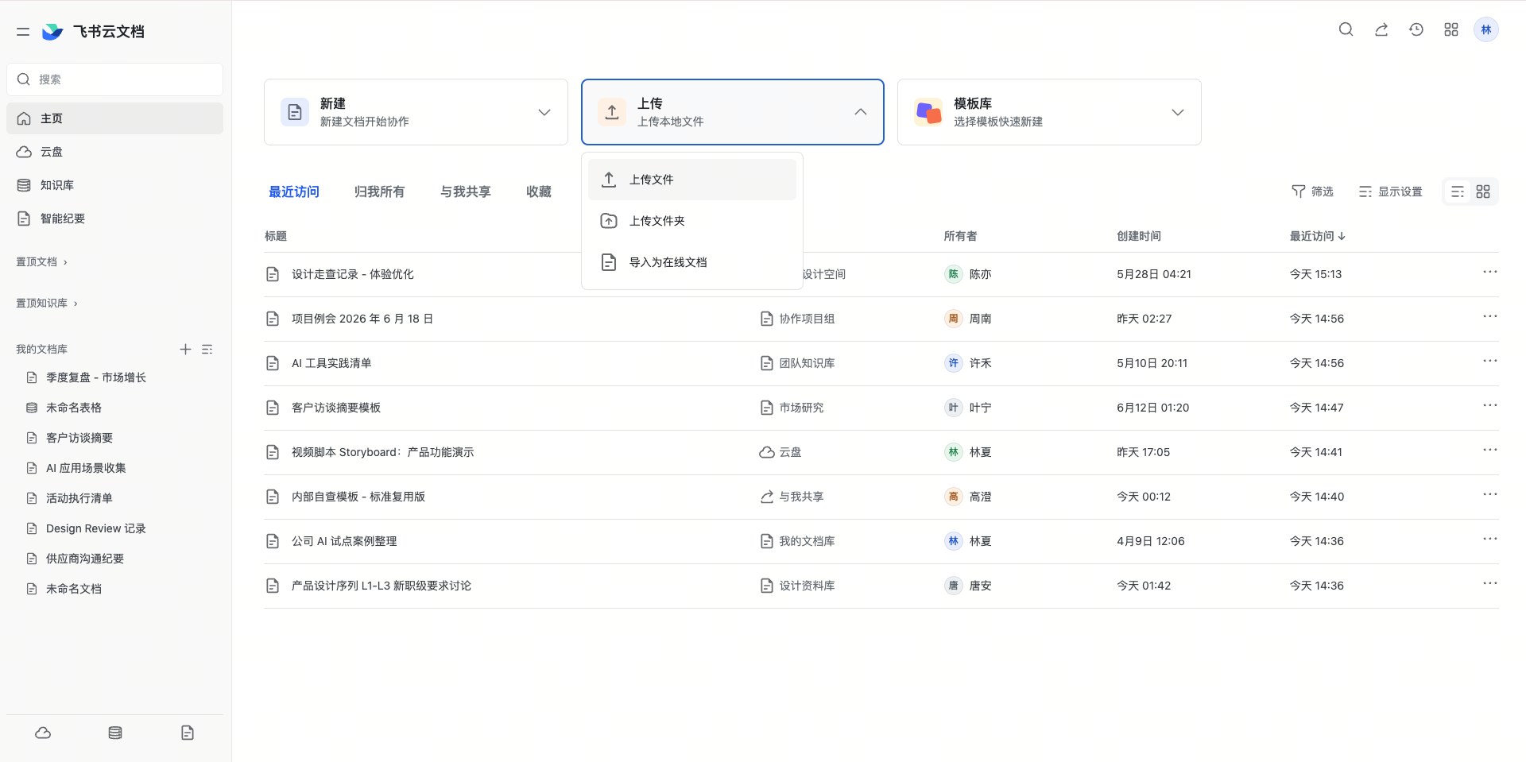Open the apps grid icon in header
Screen dimensions: 1526x762
tap(1451, 29)
